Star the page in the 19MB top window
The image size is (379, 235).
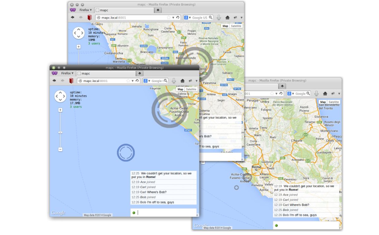(x=169, y=17)
